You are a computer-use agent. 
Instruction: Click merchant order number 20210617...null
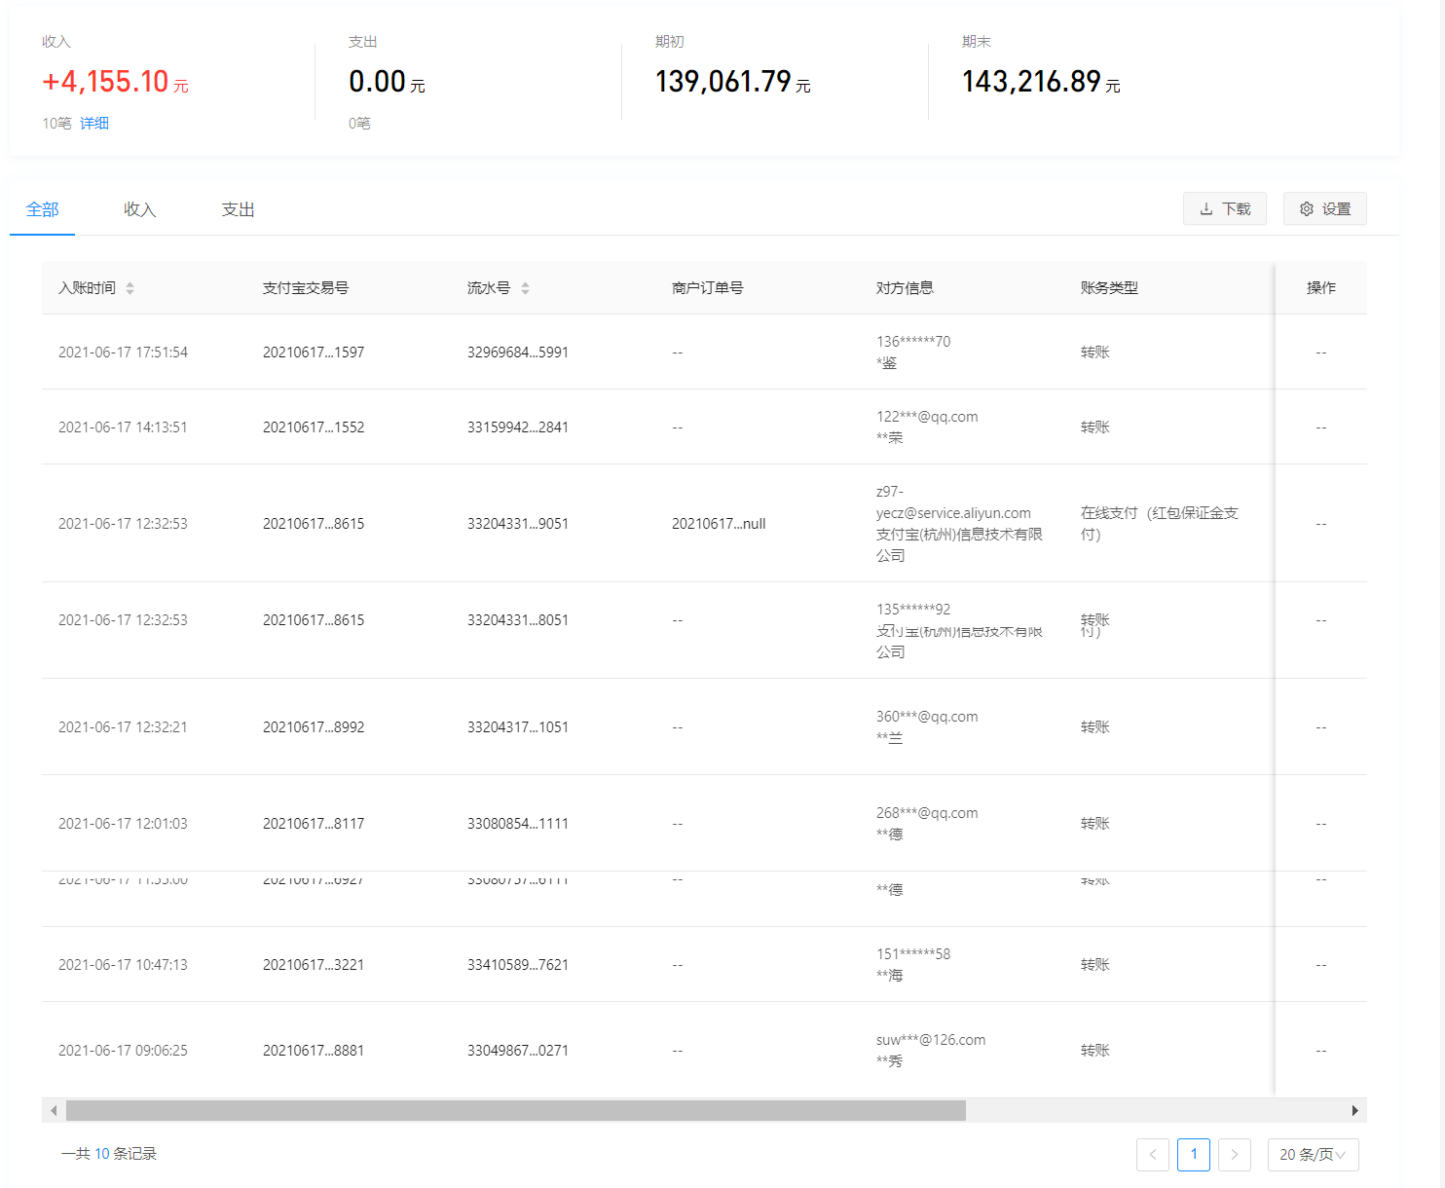coord(718,524)
